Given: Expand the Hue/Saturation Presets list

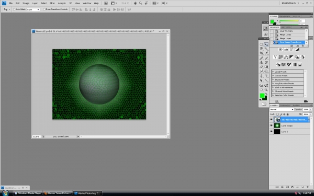Looking at the screenshot, I should pyautogui.click(x=273, y=84).
